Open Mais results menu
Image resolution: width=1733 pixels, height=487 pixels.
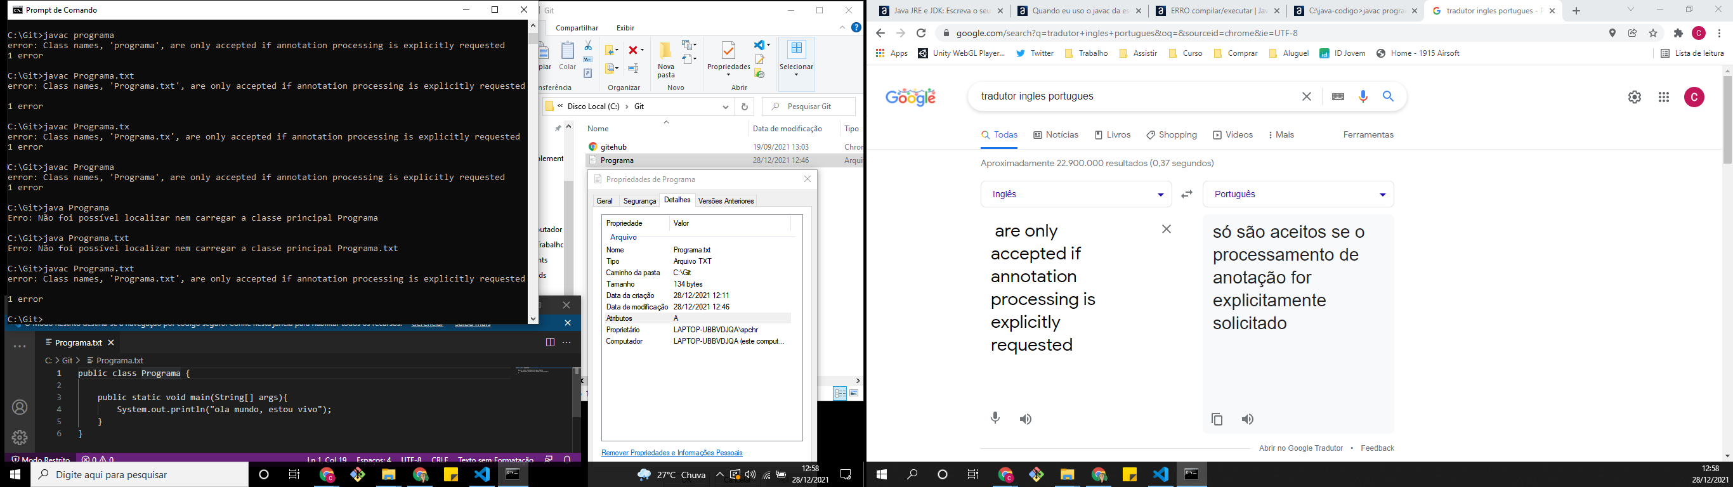[1281, 135]
